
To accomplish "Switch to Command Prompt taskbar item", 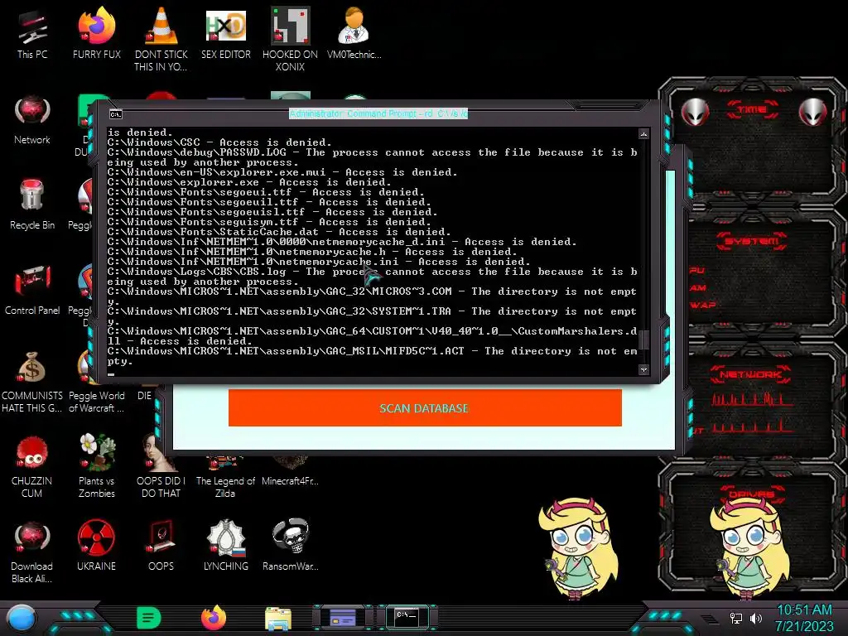I will (x=407, y=618).
